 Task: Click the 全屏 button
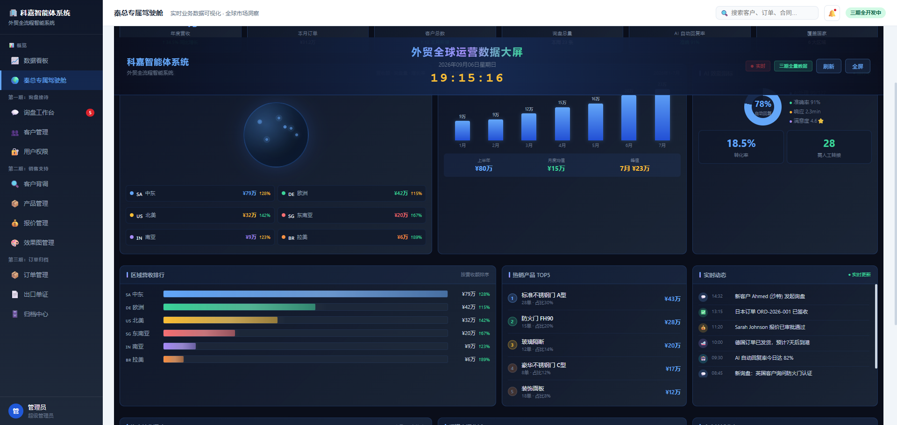click(858, 66)
